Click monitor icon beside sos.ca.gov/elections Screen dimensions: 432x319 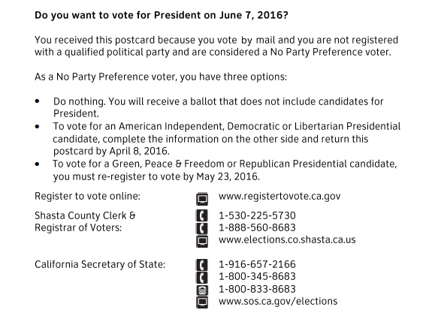[x=202, y=302]
